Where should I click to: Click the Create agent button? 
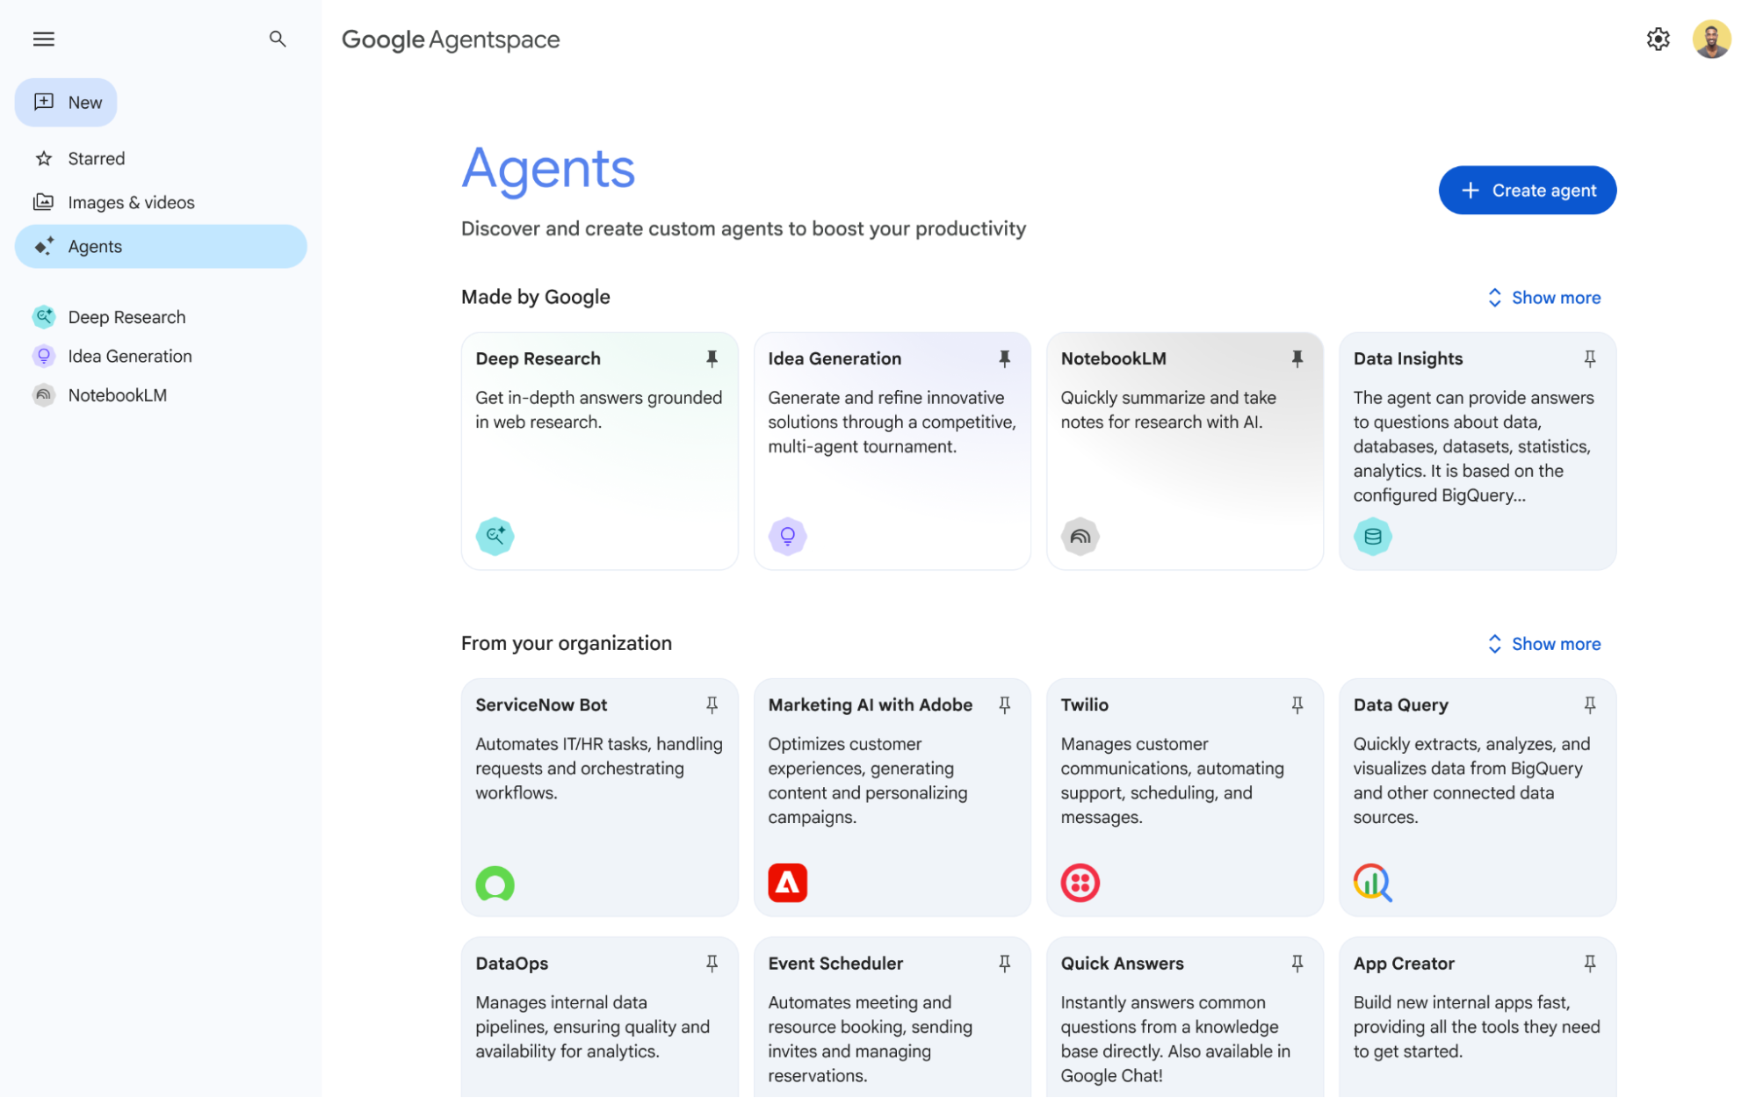pos(1527,190)
